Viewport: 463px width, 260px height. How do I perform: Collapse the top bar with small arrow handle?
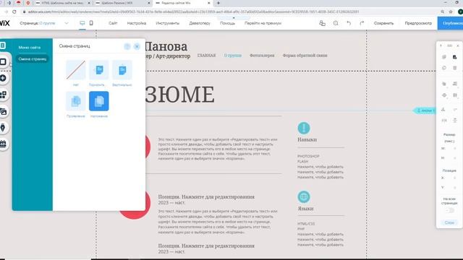click(x=234, y=17)
